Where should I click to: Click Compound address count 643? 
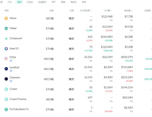90,37
